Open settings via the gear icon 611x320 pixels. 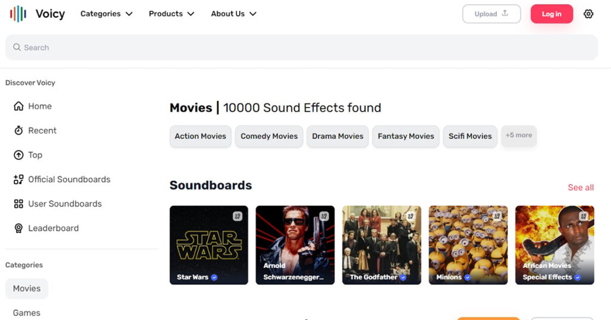click(588, 14)
